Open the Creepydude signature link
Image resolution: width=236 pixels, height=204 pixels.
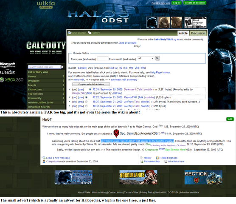152,150
